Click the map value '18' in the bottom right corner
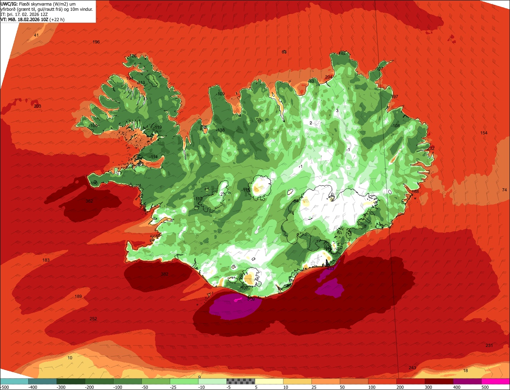Image resolution: width=510 pixels, height=390 pixels. 466,371
